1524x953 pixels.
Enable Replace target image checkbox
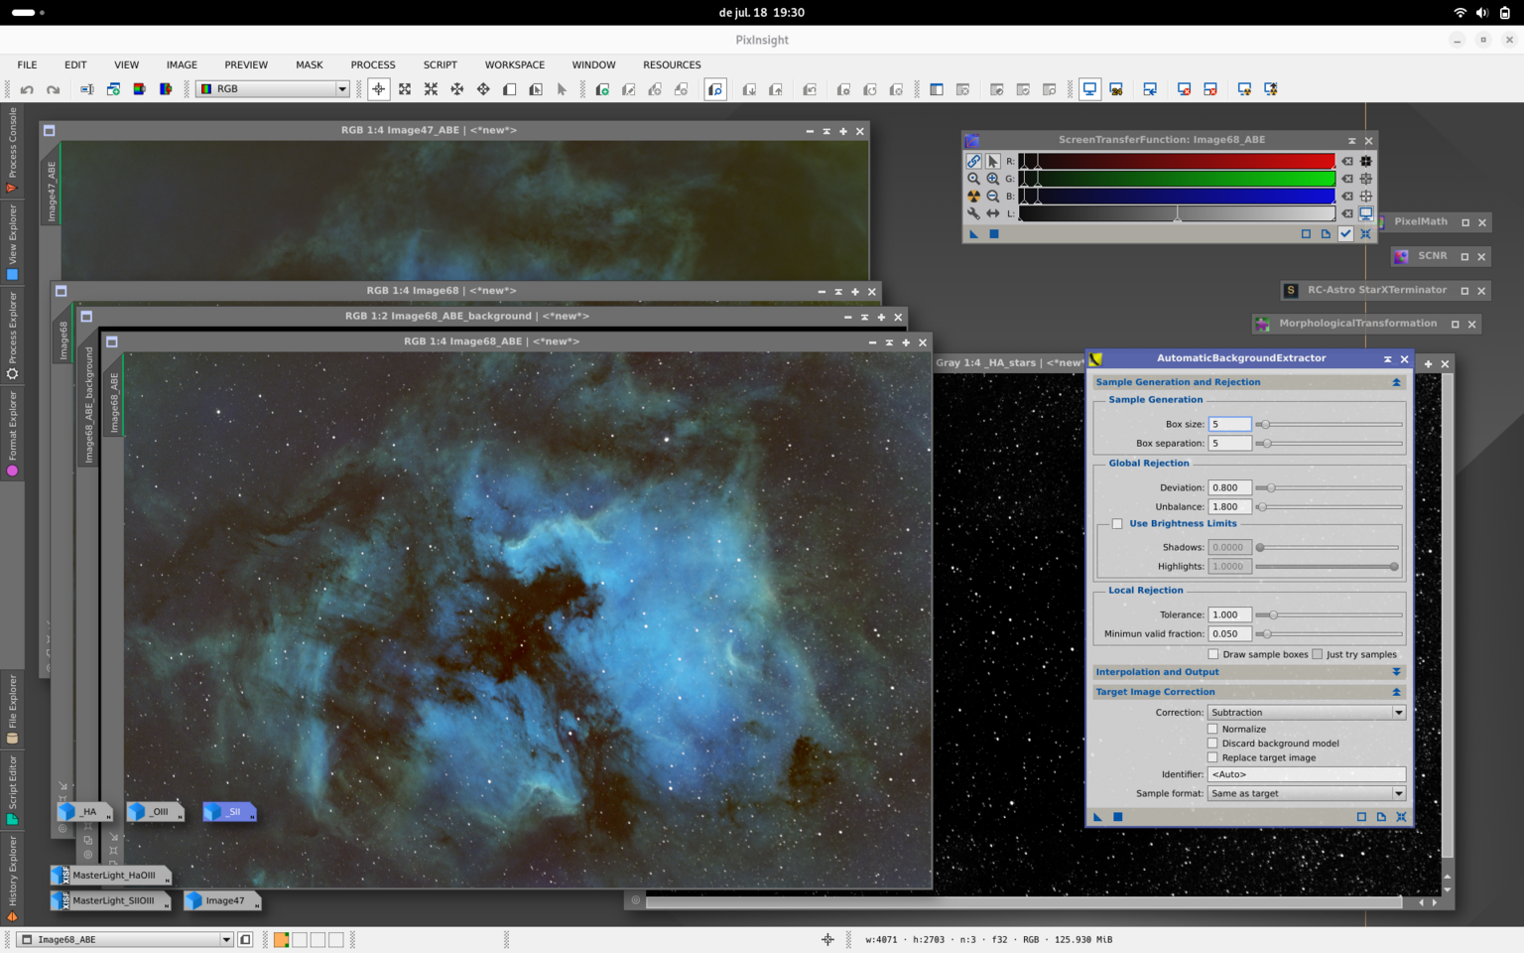click(1212, 757)
